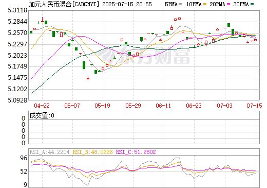Click the 5.1475 price axis label
The width and height of the screenshot is (267, 188).
pyautogui.click(x=17, y=78)
